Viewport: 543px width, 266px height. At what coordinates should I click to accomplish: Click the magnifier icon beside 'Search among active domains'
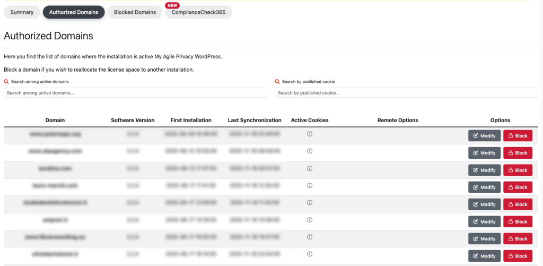click(6, 82)
